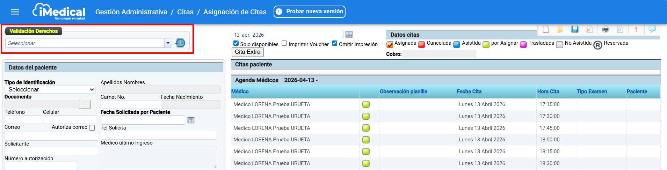Toggle the Autoriza correo checkbox
This screenshot has height=170, width=667.
pos(92,128)
